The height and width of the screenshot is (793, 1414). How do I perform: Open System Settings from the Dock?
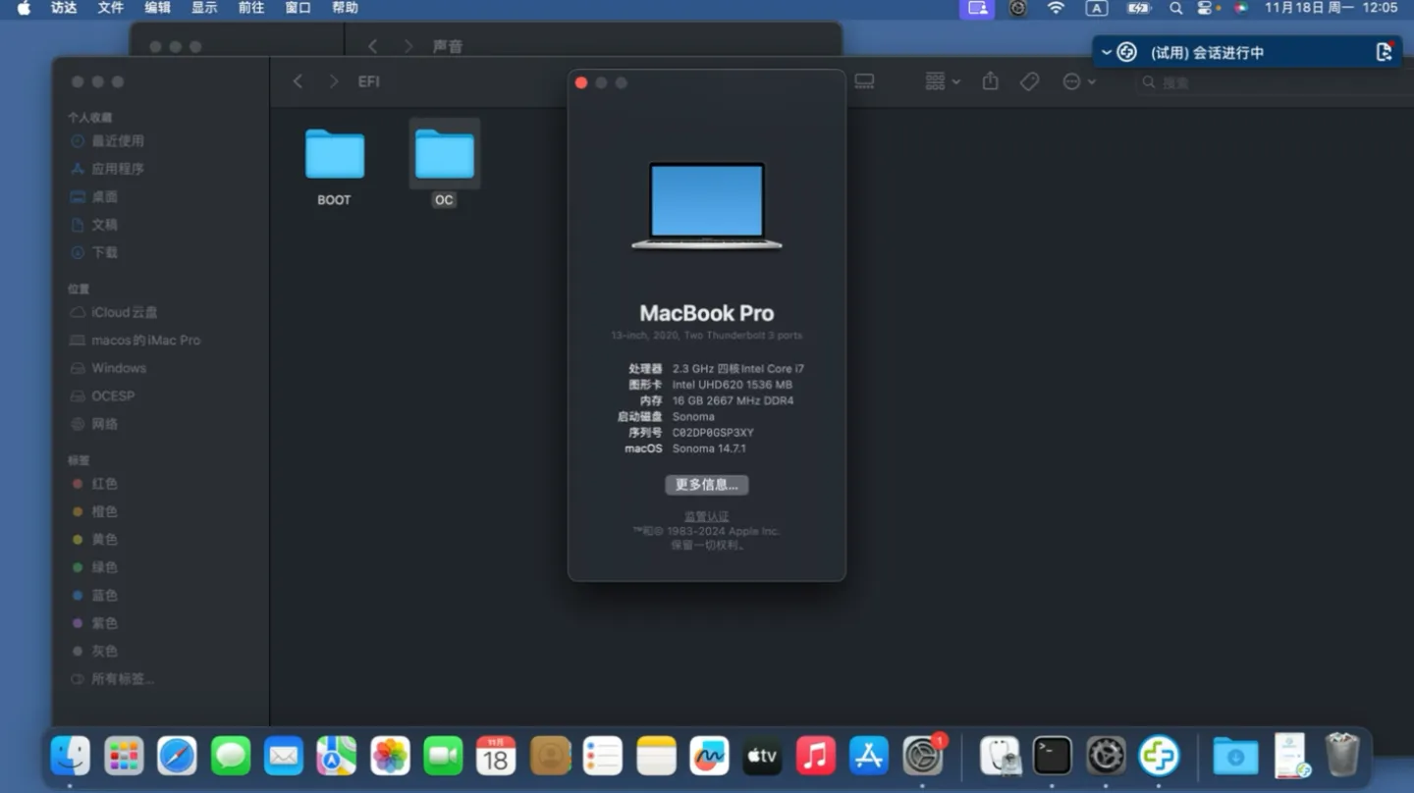pyautogui.click(x=923, y=756)
